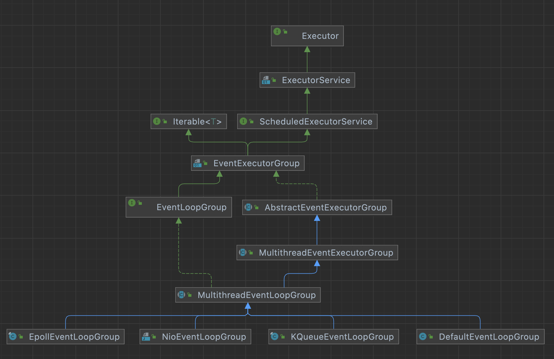Click the interface icon next to Iterable<T>
The height and width of the screenshot is (359, 554).
point(157,121)
